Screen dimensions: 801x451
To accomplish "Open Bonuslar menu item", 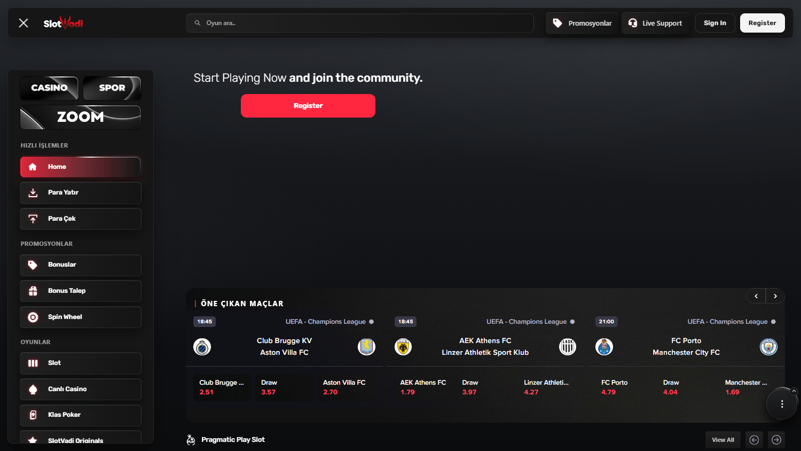I will (81, 265).
